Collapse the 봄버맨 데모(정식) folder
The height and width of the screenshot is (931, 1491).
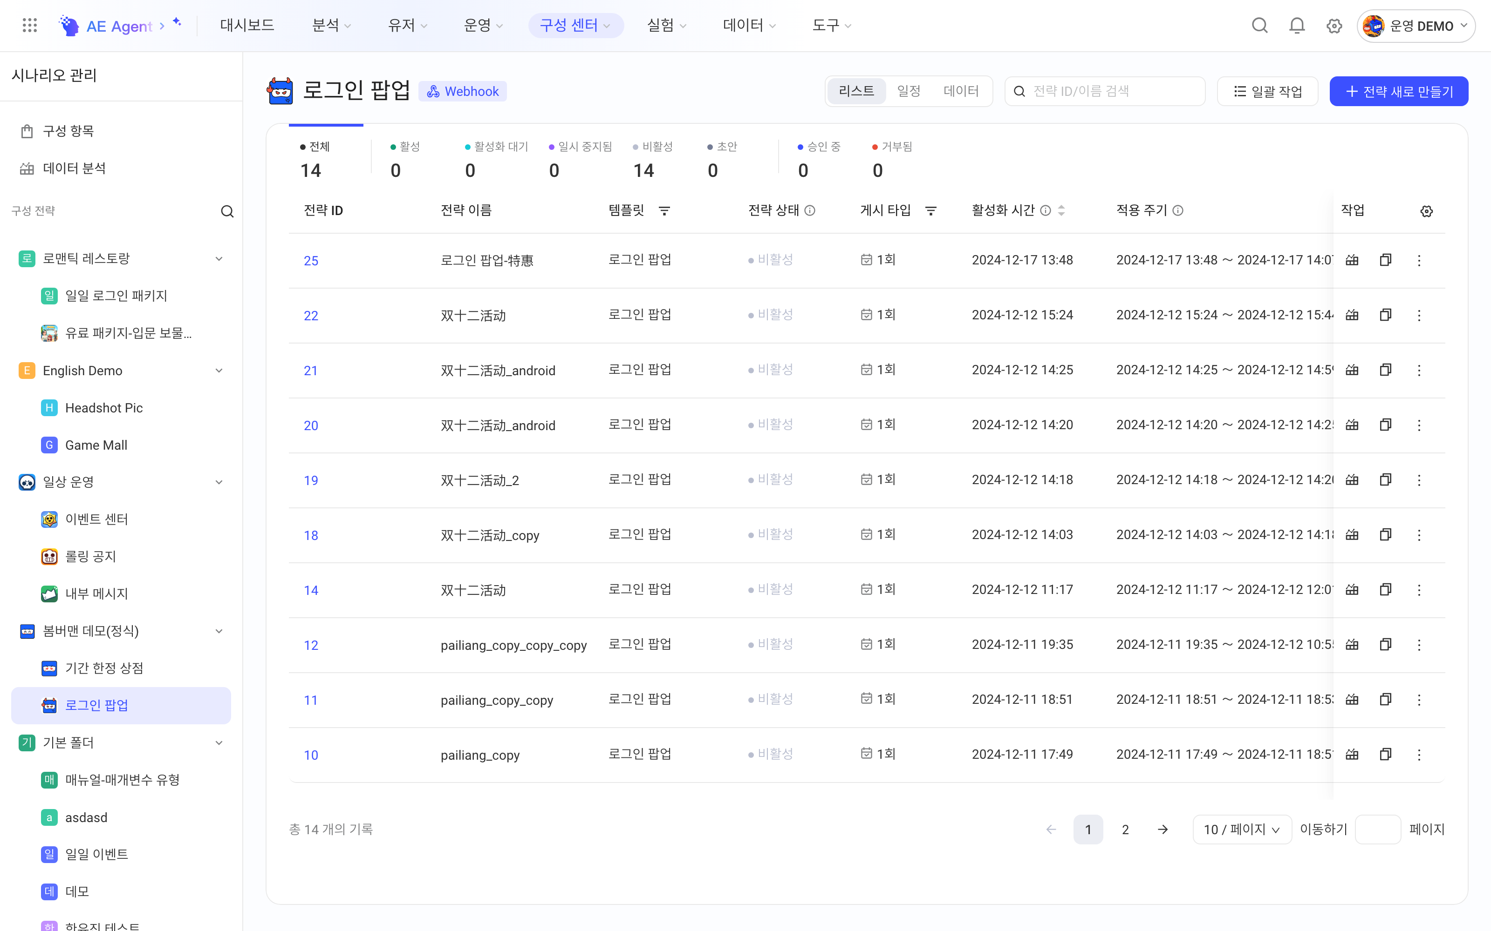[x=219, y=631]
